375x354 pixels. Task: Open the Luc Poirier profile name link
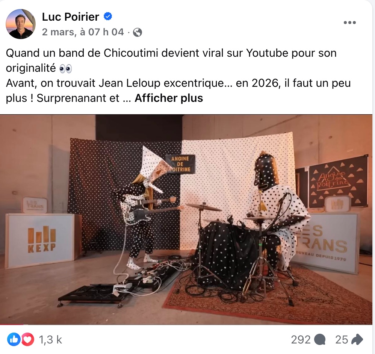point(70,17)
